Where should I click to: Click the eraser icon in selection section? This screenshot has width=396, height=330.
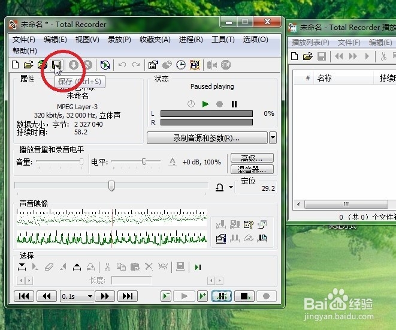point(49,267)
